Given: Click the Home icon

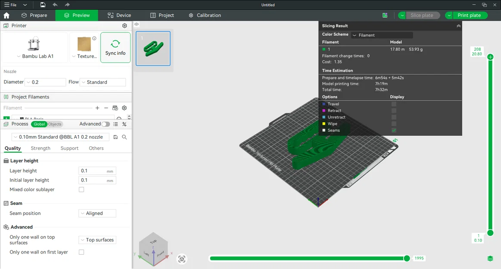Looking at the screenshot, I should pos(6,15).
